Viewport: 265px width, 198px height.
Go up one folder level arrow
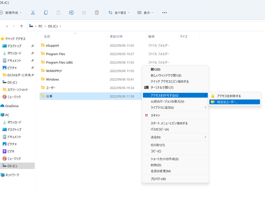(22, 26)
